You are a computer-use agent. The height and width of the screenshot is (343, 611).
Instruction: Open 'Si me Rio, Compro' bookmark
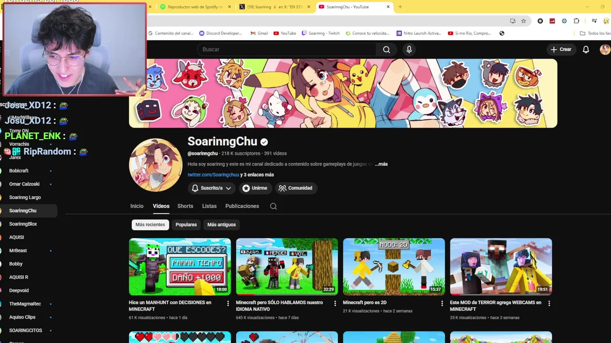[470, 33]
